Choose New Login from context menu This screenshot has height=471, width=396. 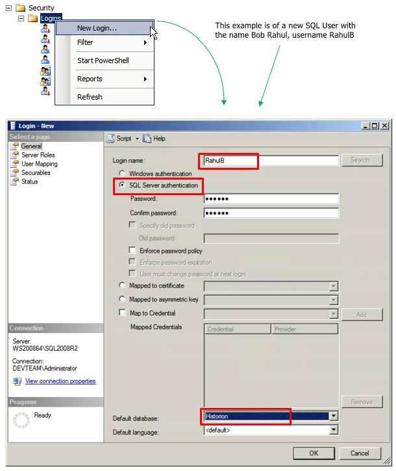(x=97, y=28)
